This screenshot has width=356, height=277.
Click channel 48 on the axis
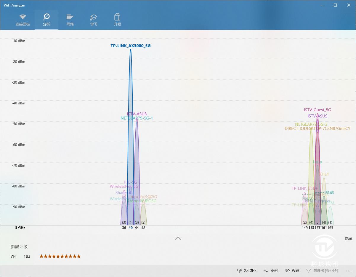[143, 228]
